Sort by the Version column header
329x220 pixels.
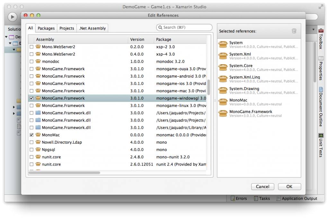(x=141, y=39)
